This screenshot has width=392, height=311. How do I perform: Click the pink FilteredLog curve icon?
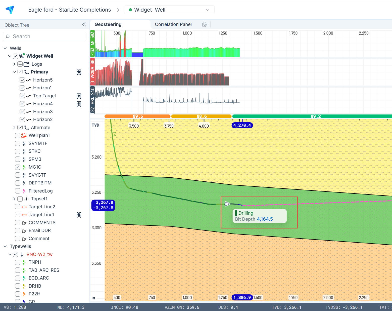coord(24,191)
